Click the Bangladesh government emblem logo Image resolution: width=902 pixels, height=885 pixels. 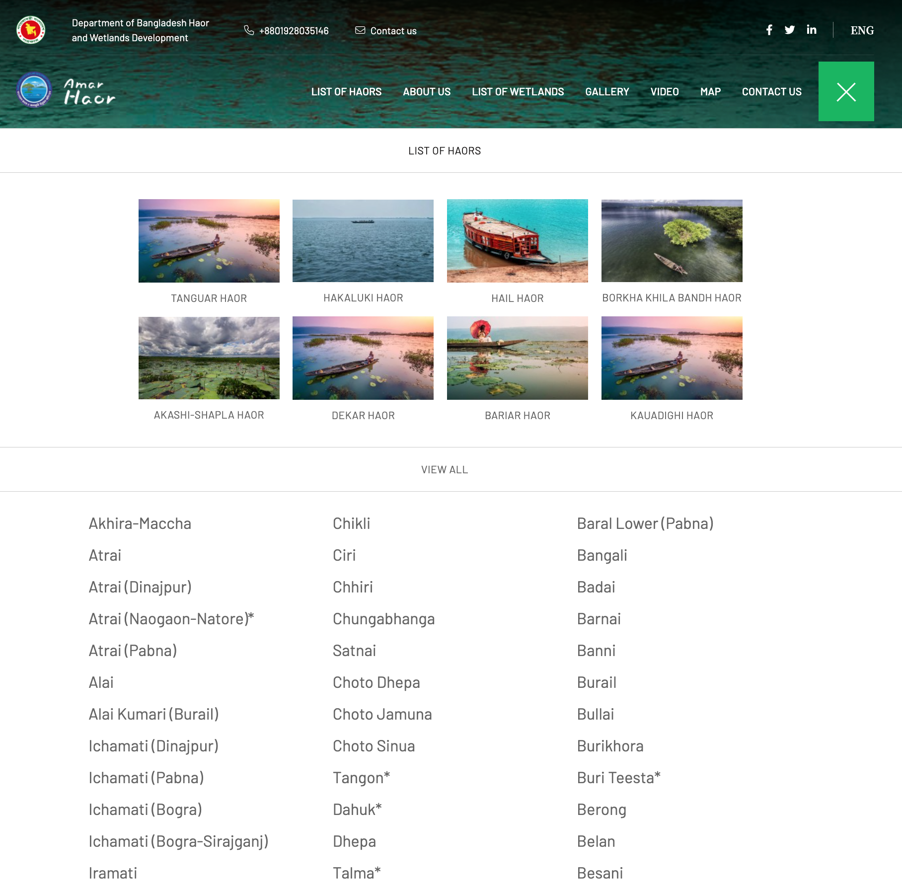pos(31,30)
